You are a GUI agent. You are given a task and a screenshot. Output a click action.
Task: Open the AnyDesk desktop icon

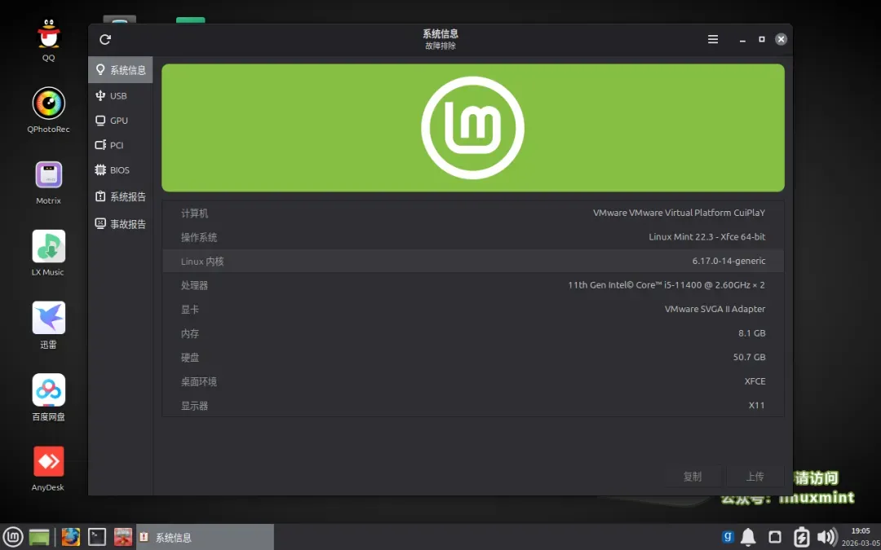coord(48,468)
